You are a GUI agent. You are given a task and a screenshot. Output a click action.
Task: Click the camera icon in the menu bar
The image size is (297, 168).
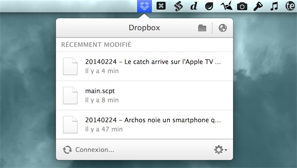(242, 6)
